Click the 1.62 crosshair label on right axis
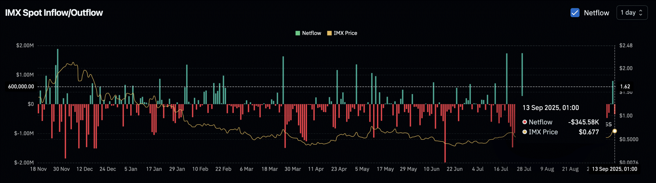Screen dimensions: 656x183 click(625, 87)
